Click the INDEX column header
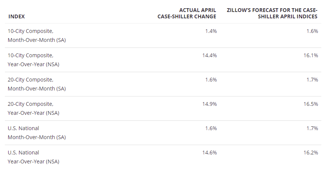The image size is (328, 169). (16, 16)
